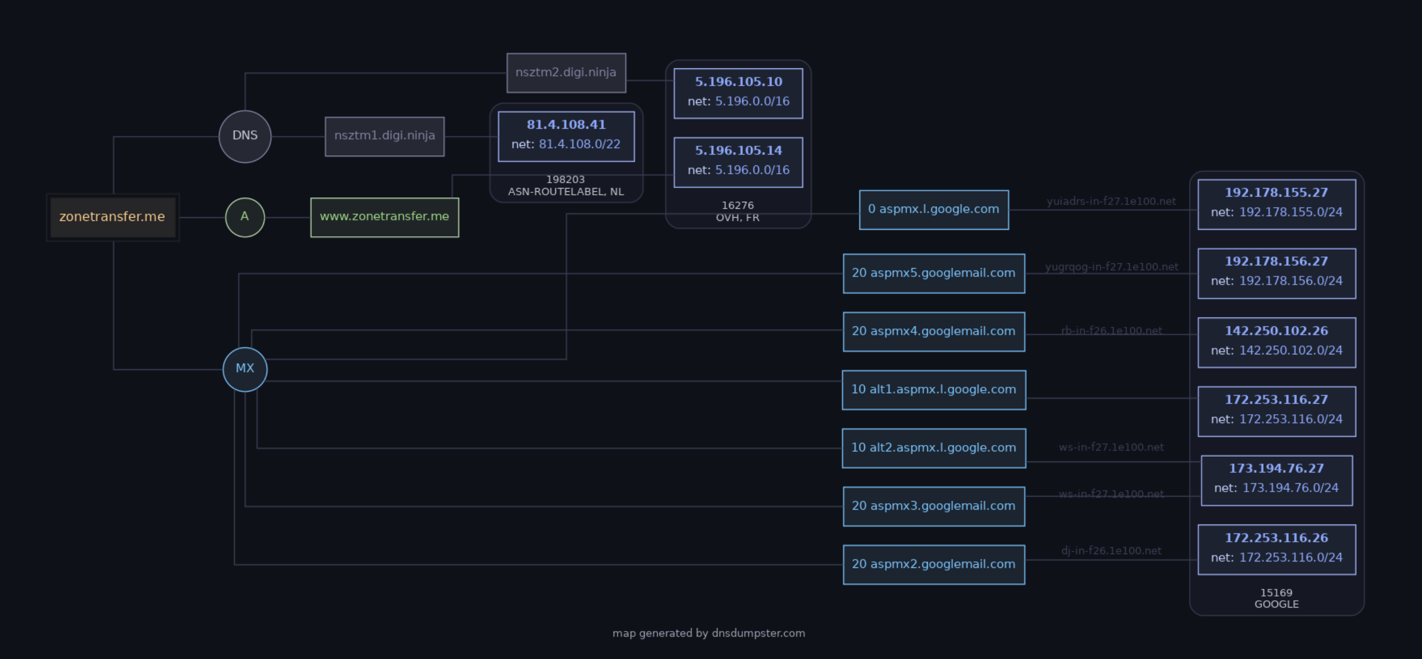Image resolution: width=1422 pixels, height=659 pixels.
Task: Click the nsztm2.digi.ninja nameserver box
Action: point(566,73)
